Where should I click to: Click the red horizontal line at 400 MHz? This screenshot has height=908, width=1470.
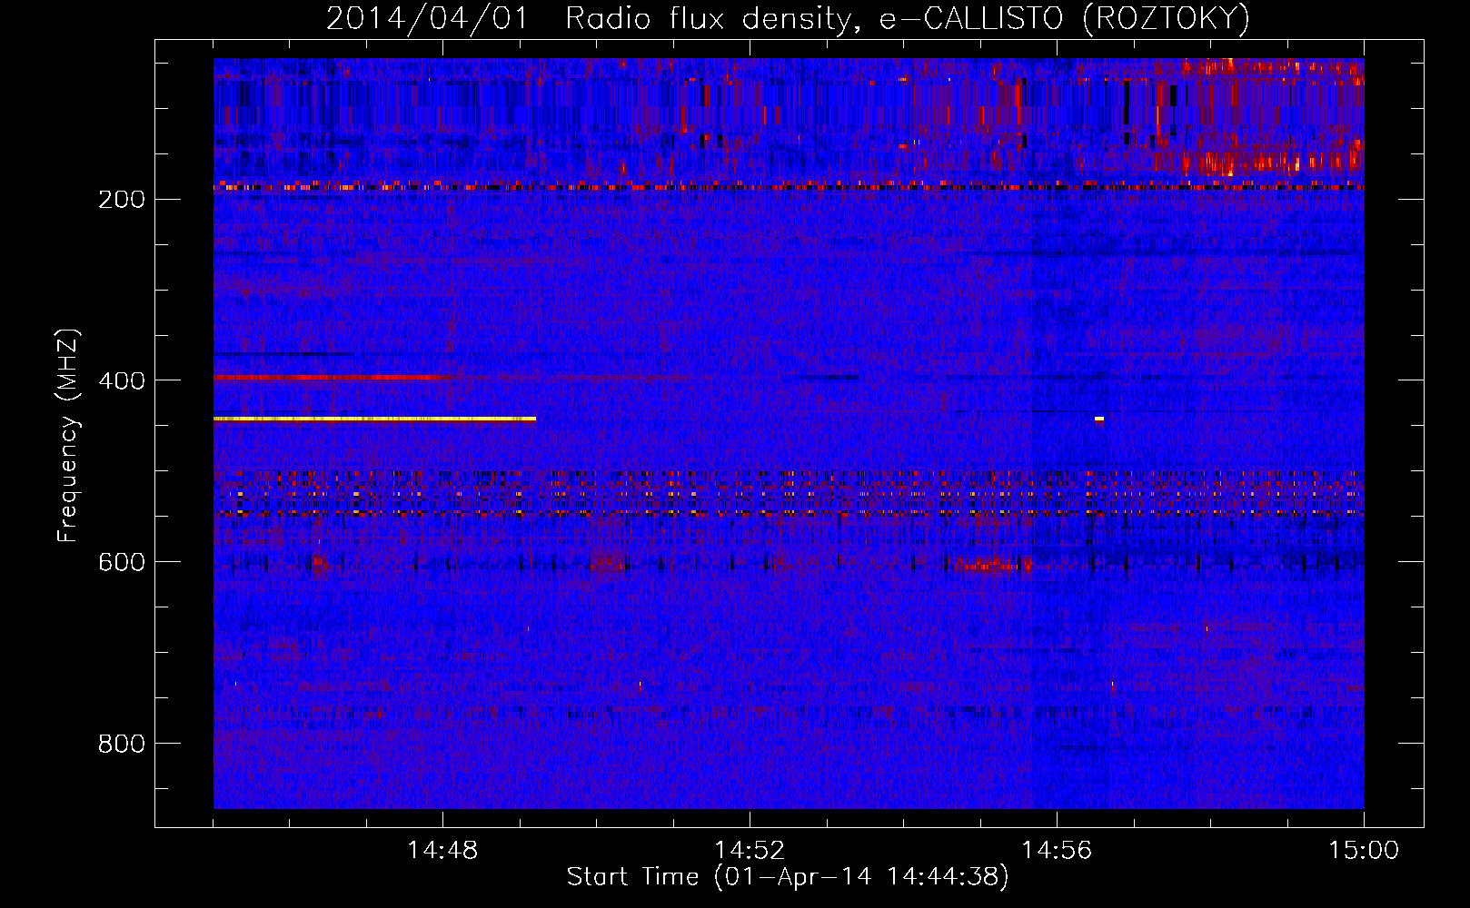[x=333, y=377]
